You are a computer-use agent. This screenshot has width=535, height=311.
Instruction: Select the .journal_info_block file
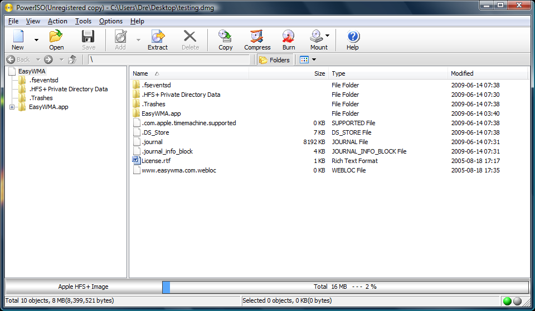coord(167,151)
